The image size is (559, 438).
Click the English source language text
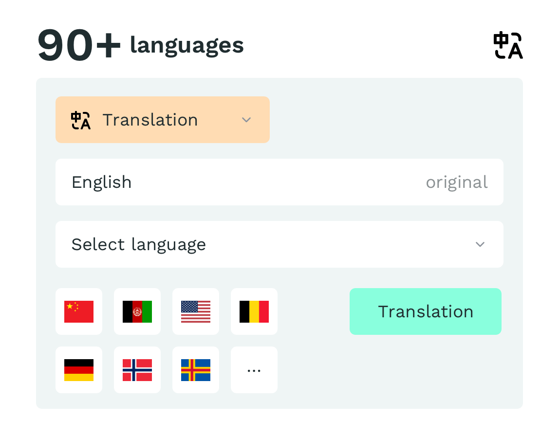[101, 182]
